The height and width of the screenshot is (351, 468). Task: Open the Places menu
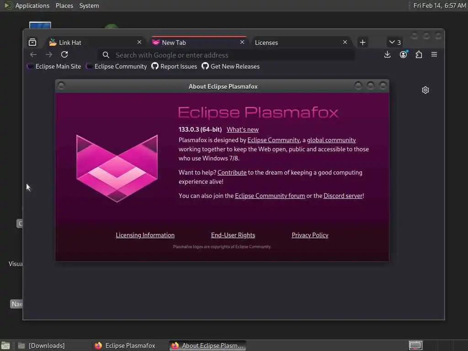(64, 5)
